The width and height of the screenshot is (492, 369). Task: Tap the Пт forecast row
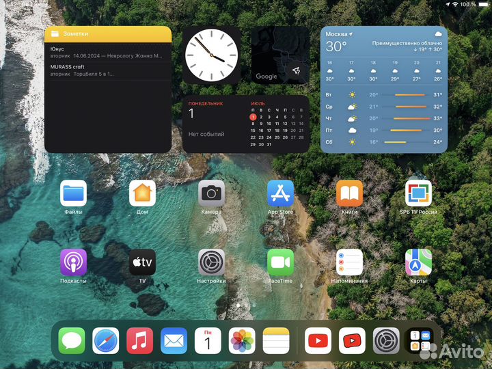click(x=384, y=131)
